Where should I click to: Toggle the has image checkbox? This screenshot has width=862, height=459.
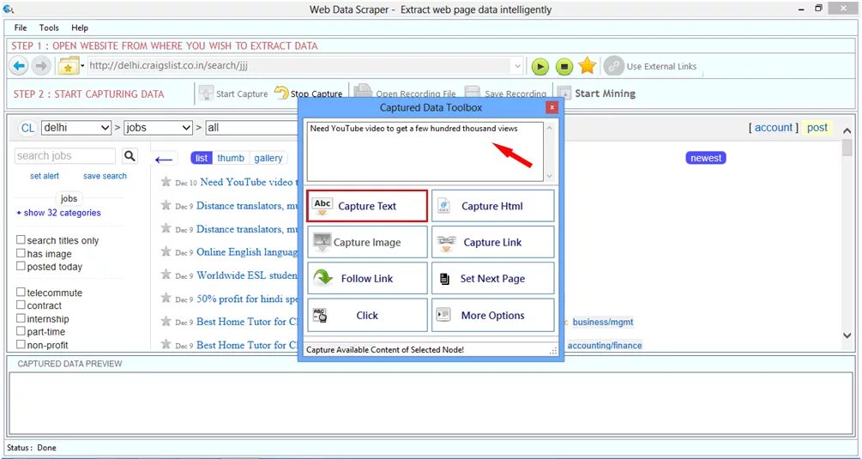(21, 253)
